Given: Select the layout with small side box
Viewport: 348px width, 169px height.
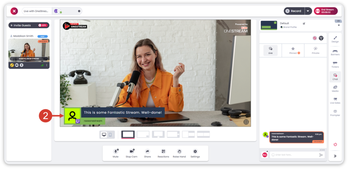Looking at the screenshot, I should 173,134.
